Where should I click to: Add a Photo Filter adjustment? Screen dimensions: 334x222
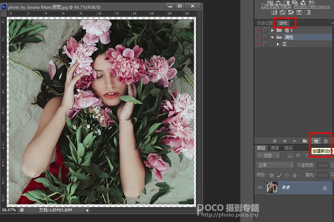click(x=295, y=3)
